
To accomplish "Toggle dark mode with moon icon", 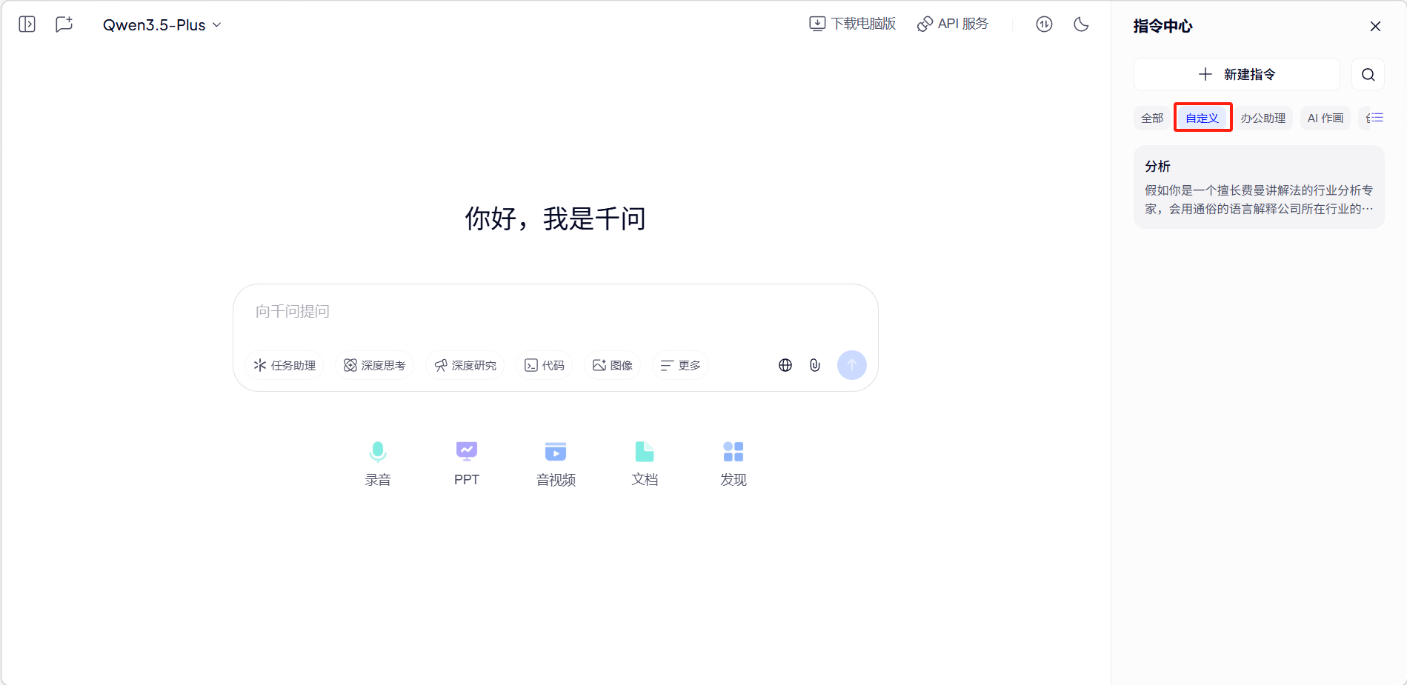I will click(1081, 24).
